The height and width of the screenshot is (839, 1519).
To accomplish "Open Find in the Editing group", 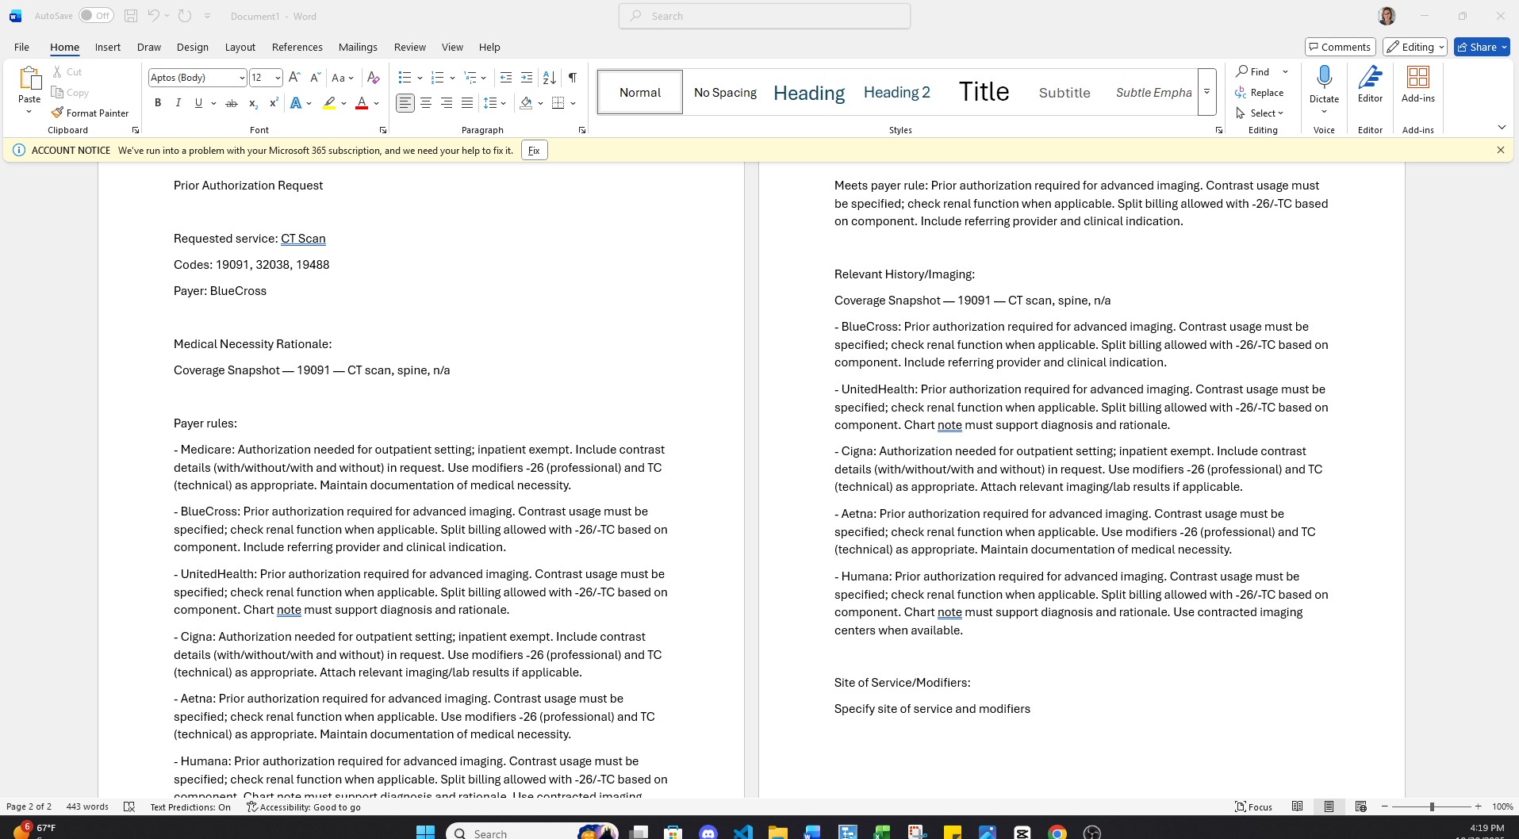I will (1254, 71).
